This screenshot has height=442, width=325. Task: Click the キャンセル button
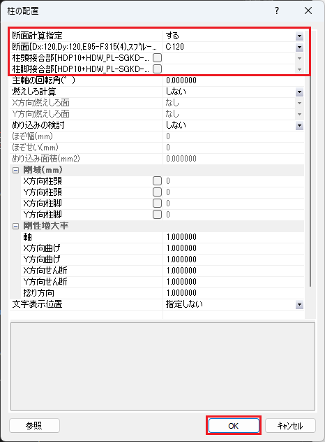tap(290, 425)
